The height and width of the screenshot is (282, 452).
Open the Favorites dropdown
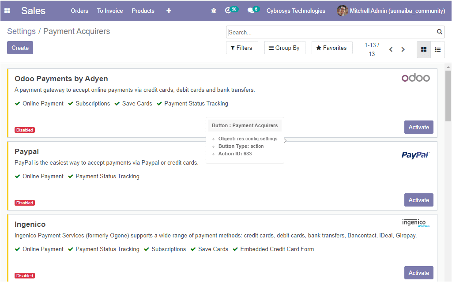(x=332, y=48)
